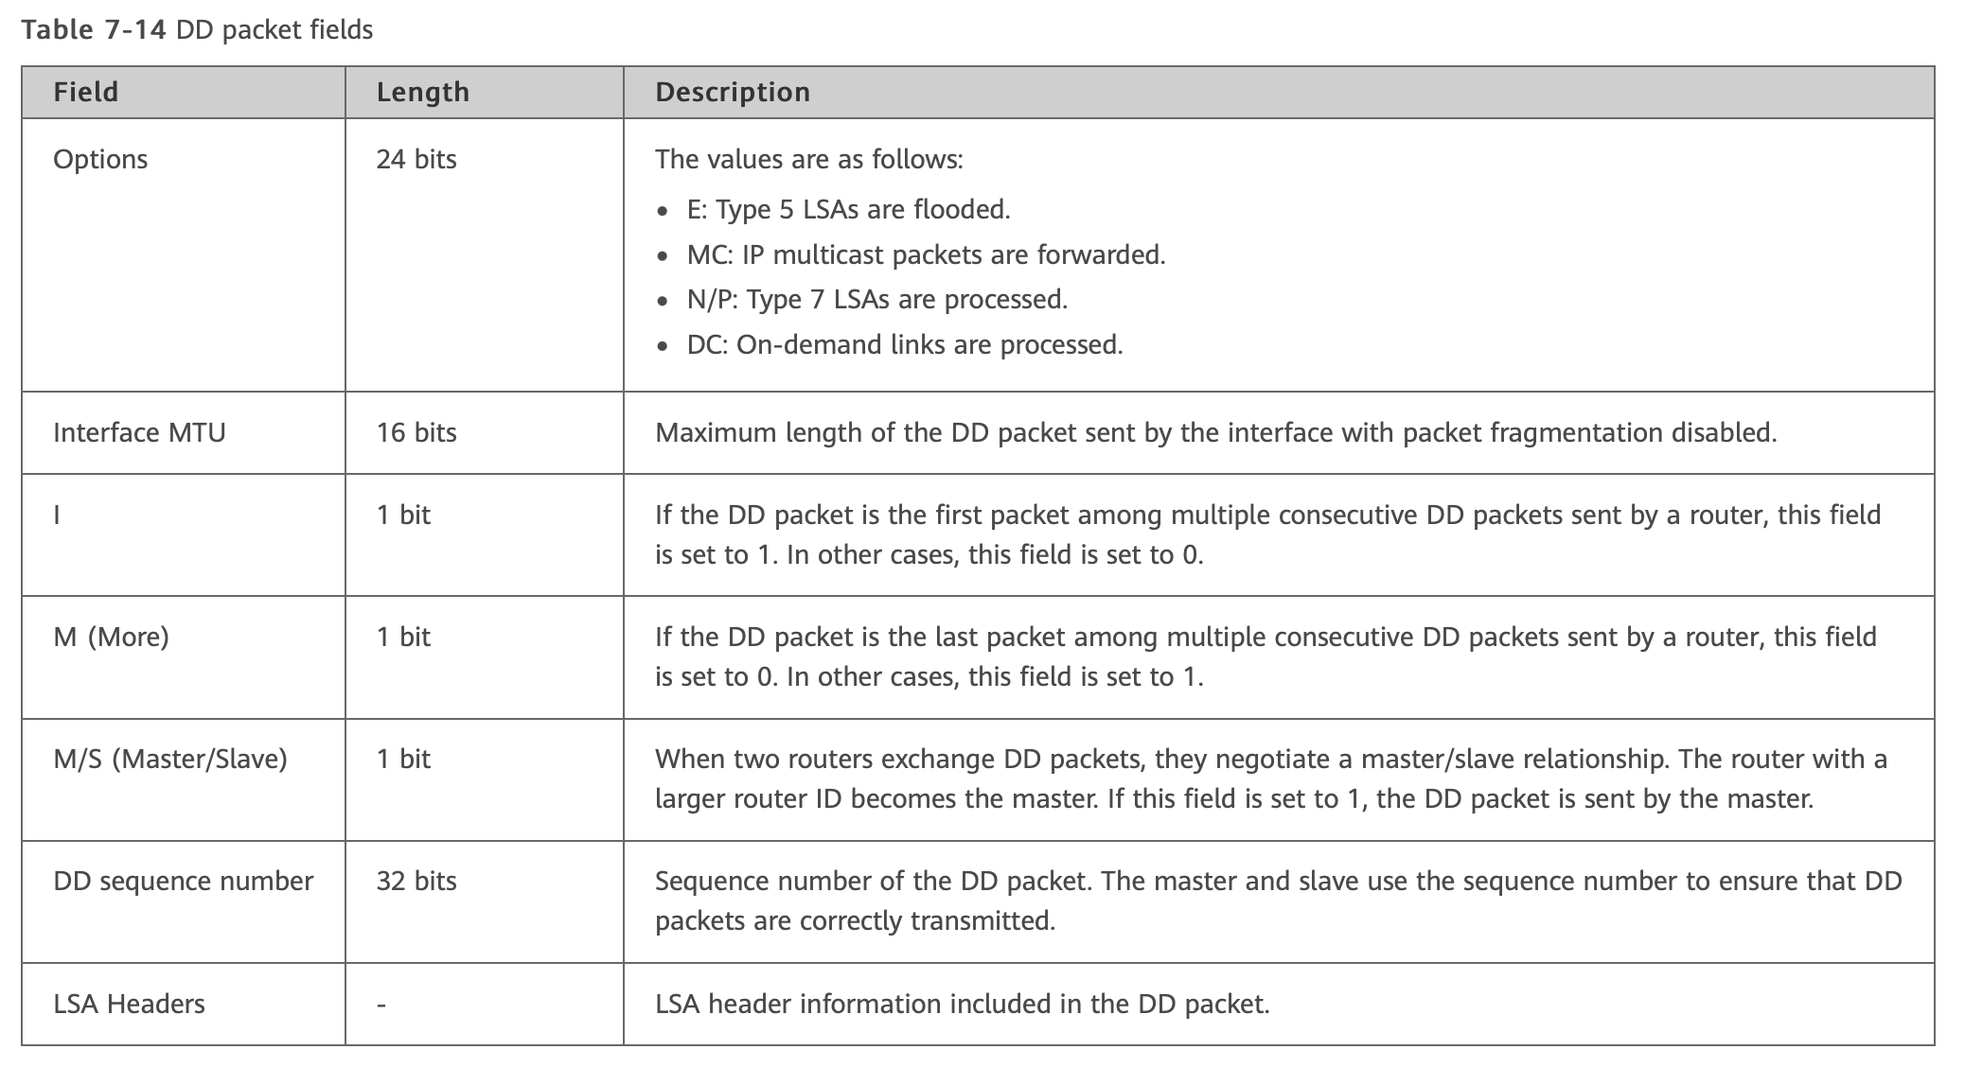Click the DD sequence number field cell
This screenshot has width=1965, height=1067.
(183, 881)
